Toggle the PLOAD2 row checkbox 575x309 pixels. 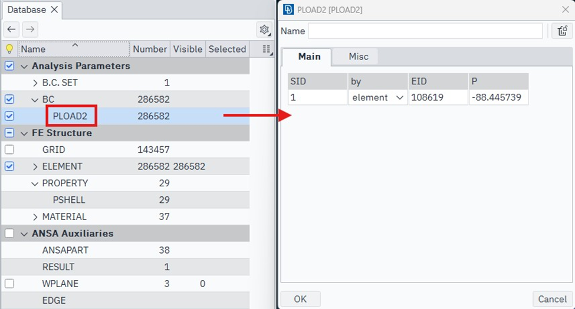[9, 116]
